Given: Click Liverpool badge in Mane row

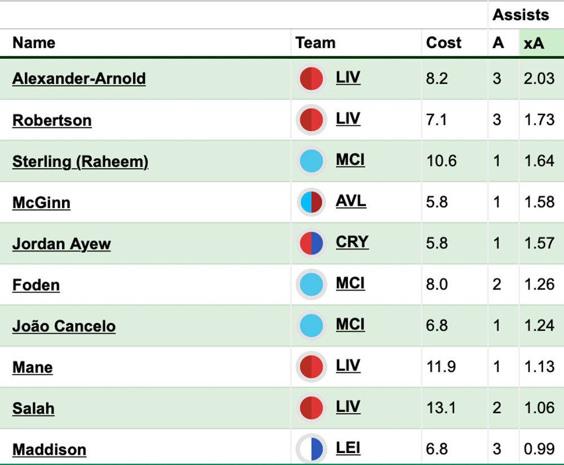Looking at the screenshot, I should (311, 367).
